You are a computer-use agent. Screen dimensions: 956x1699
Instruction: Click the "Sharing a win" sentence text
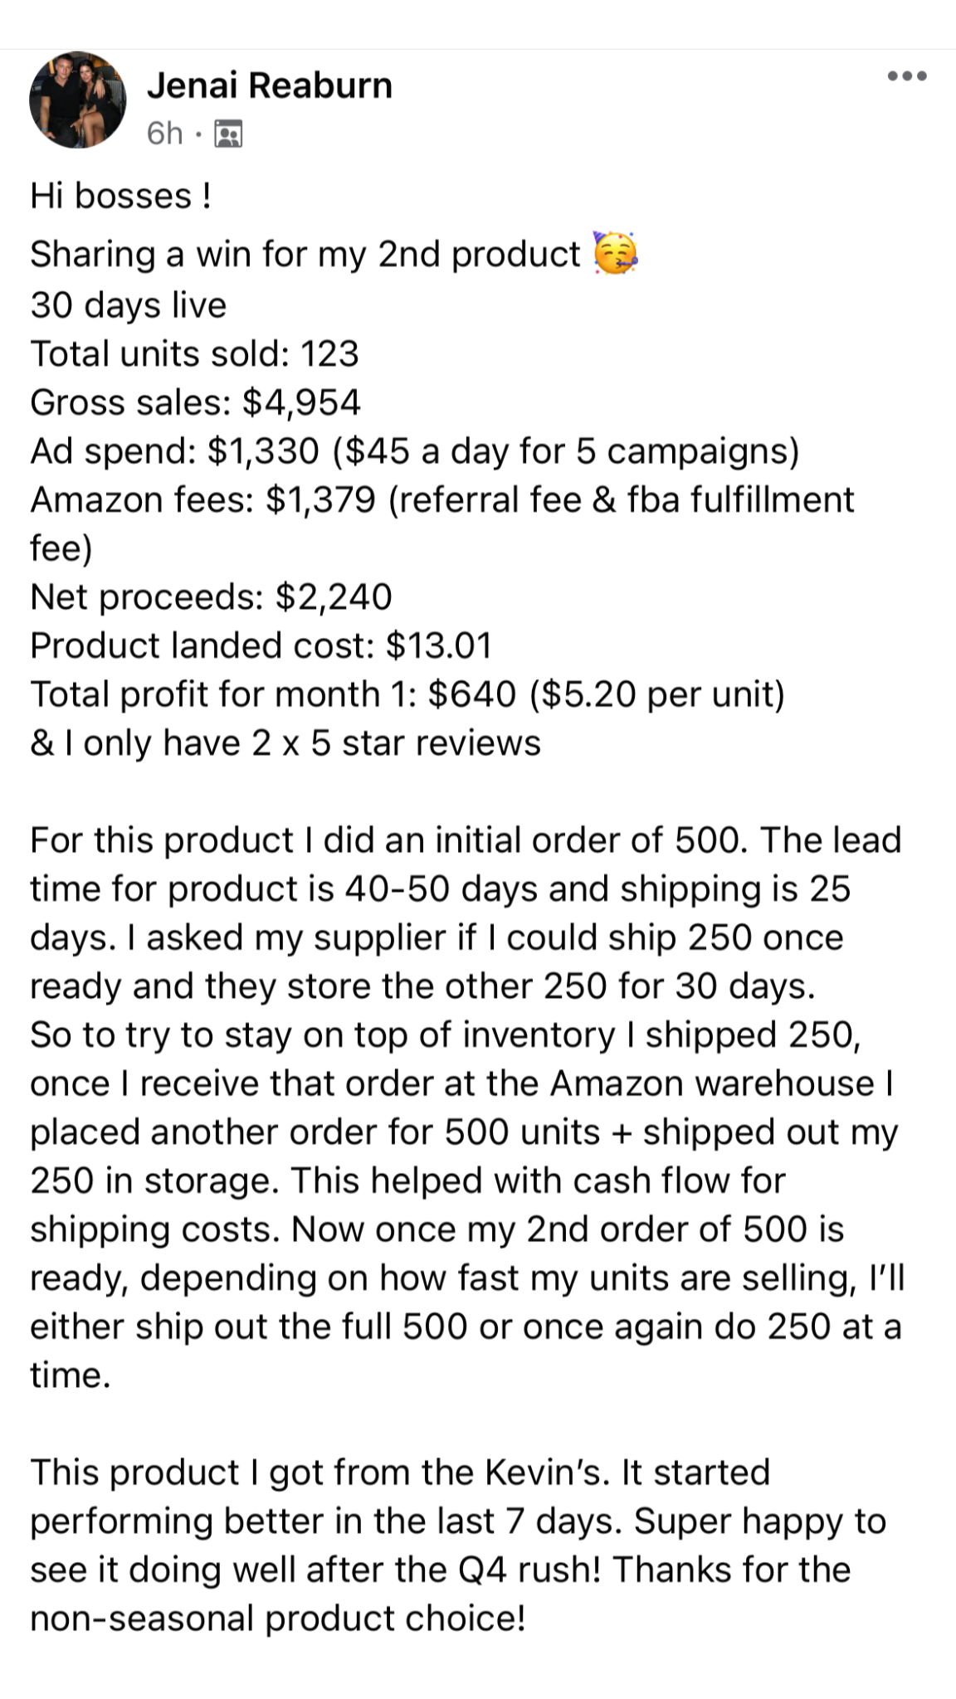[x=305, y=255]
